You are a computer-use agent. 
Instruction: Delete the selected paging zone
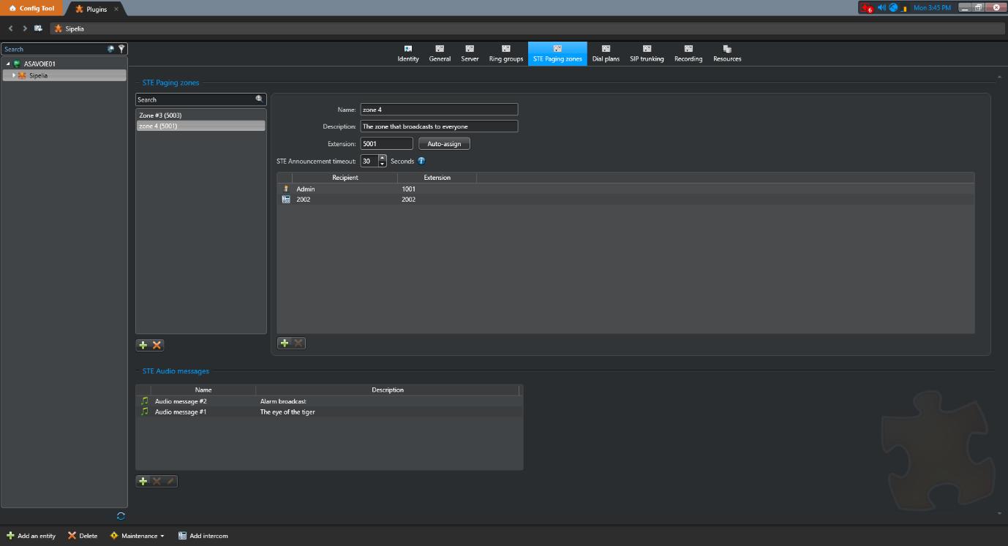point(157,345)
